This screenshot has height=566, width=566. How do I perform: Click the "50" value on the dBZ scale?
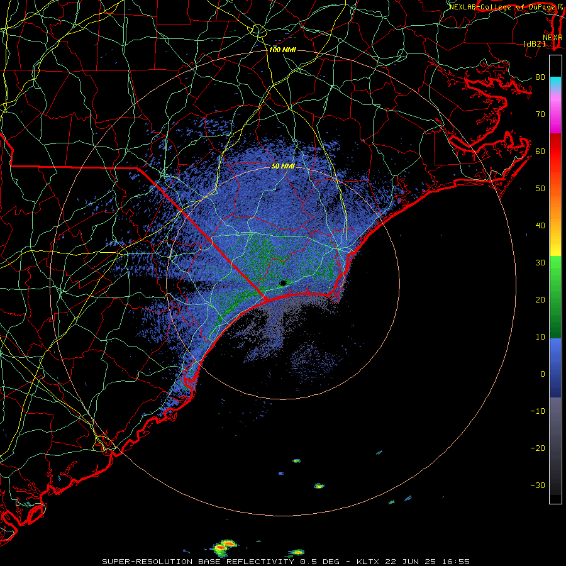point(540,189)
